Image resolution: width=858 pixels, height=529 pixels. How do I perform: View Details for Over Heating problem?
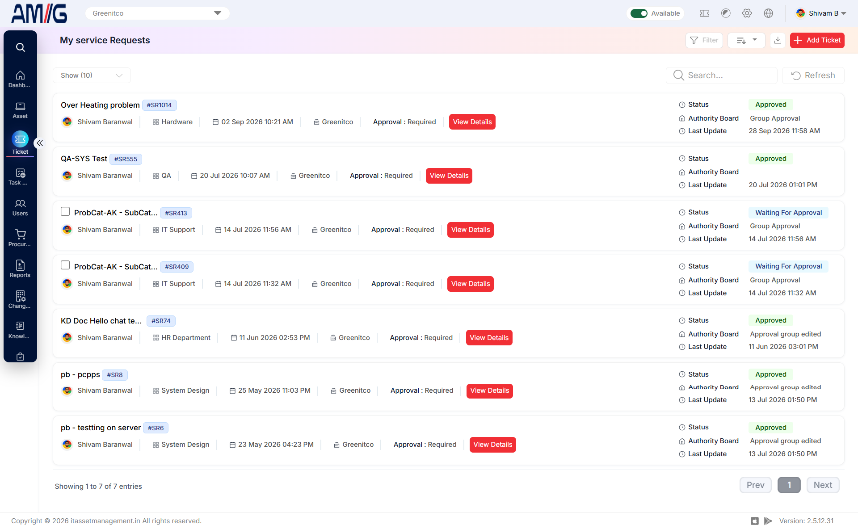pos(472,122)
